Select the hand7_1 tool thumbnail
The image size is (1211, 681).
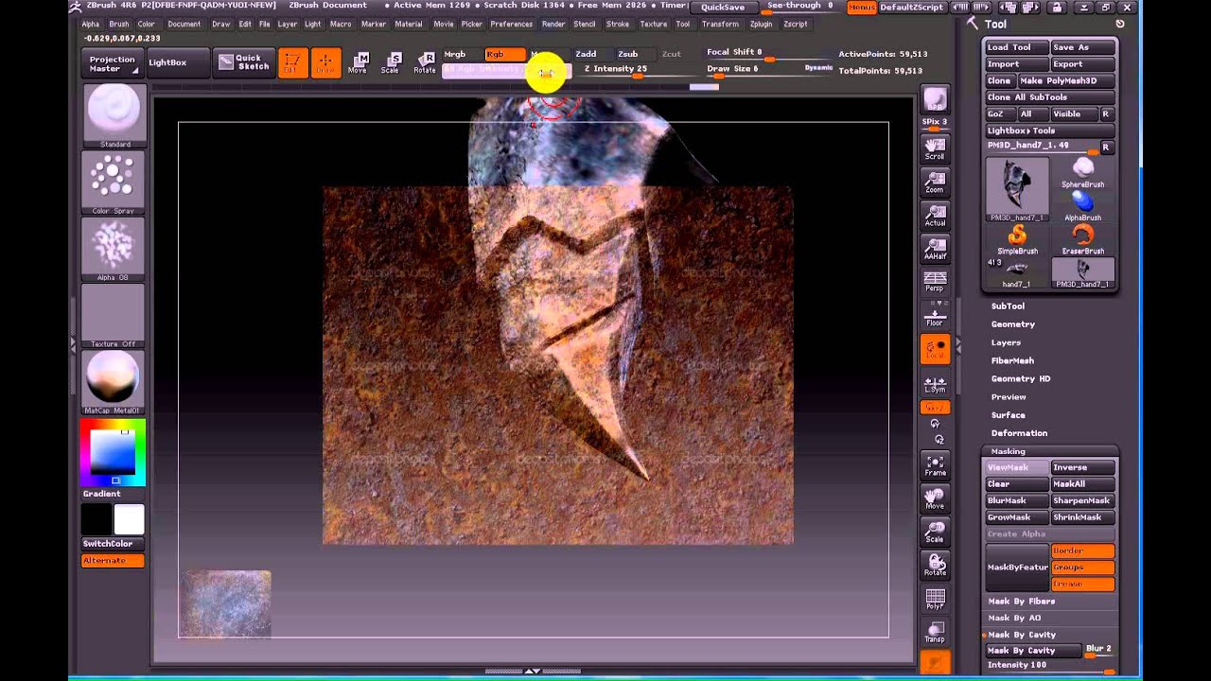tap(1017, 272)
